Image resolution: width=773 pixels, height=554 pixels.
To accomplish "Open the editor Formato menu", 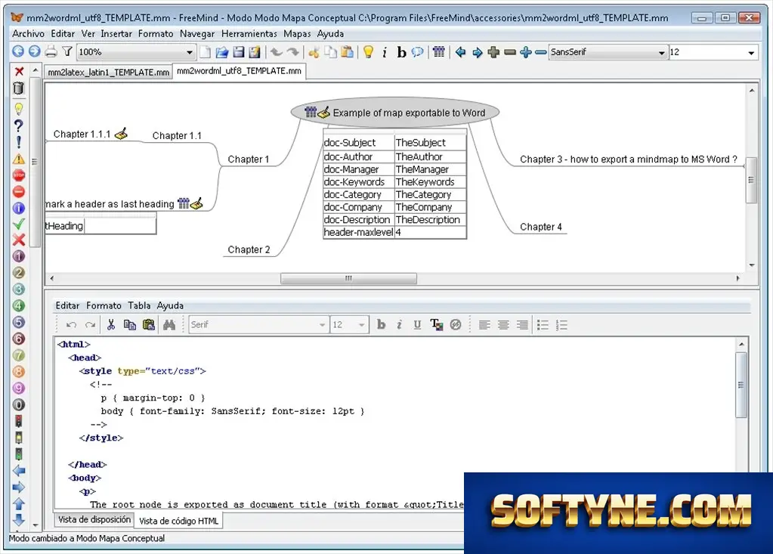I will pos(104,305).
